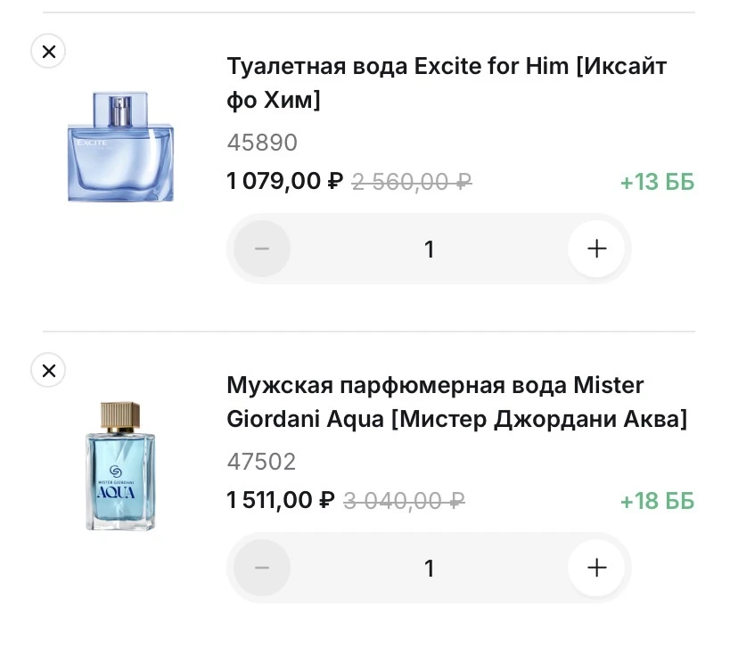Click the quantity field for Mister Giordani Aqua
Image resolution: width=738 pixels, height=664 pixels.
click(x=429, y=568)
